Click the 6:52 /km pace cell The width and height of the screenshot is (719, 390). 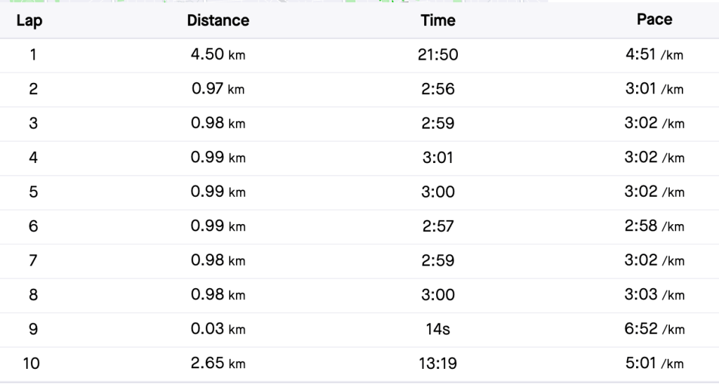tap(654, 329)
